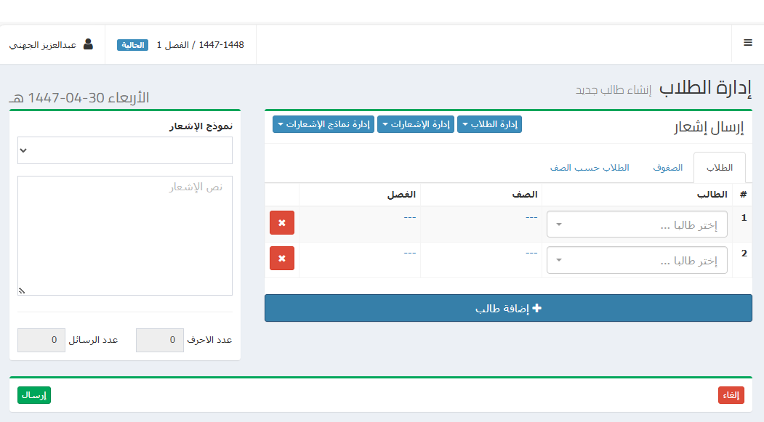Click the عدد الاحرف counter field
The height and width of the screenshot is (422, 764).
click(x=160, y=340)
